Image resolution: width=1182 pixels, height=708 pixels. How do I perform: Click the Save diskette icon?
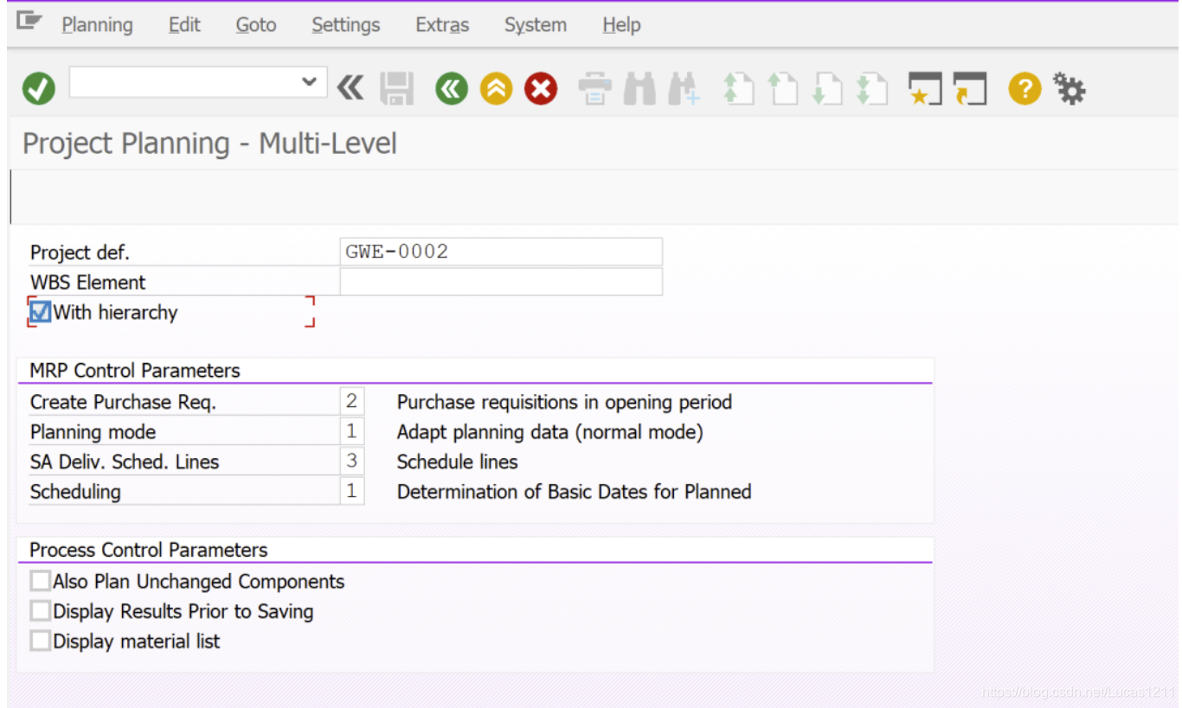pos(397,88)
